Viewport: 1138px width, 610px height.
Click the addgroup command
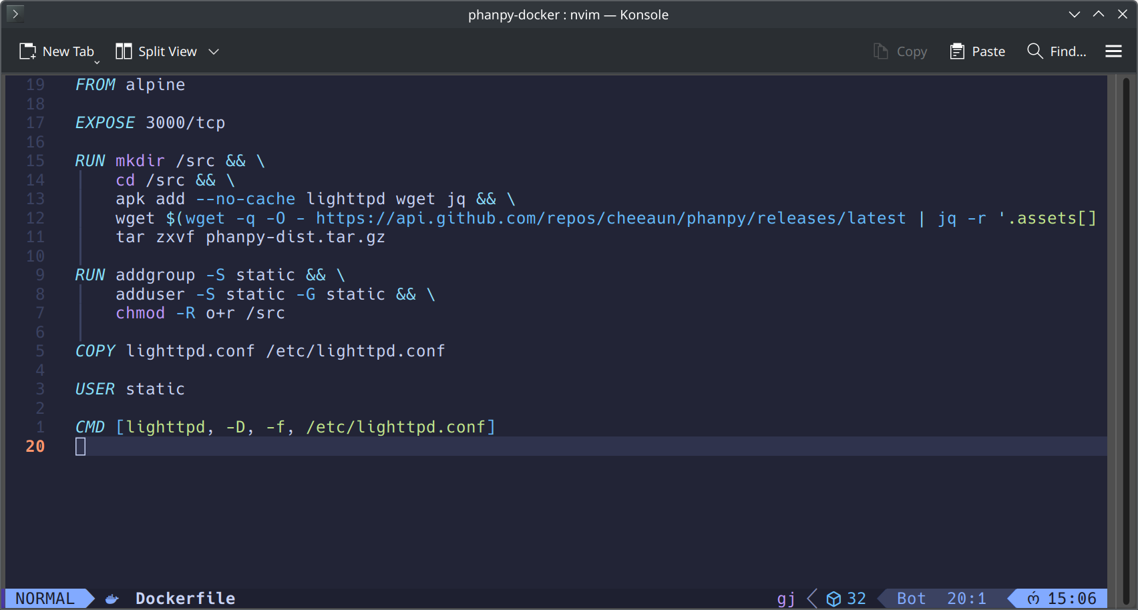(156, 275)
